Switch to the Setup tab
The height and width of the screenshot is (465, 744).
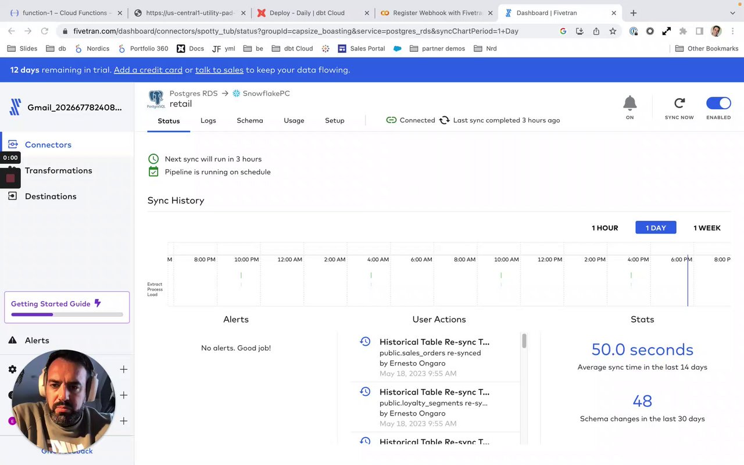[x=335, y=120]
